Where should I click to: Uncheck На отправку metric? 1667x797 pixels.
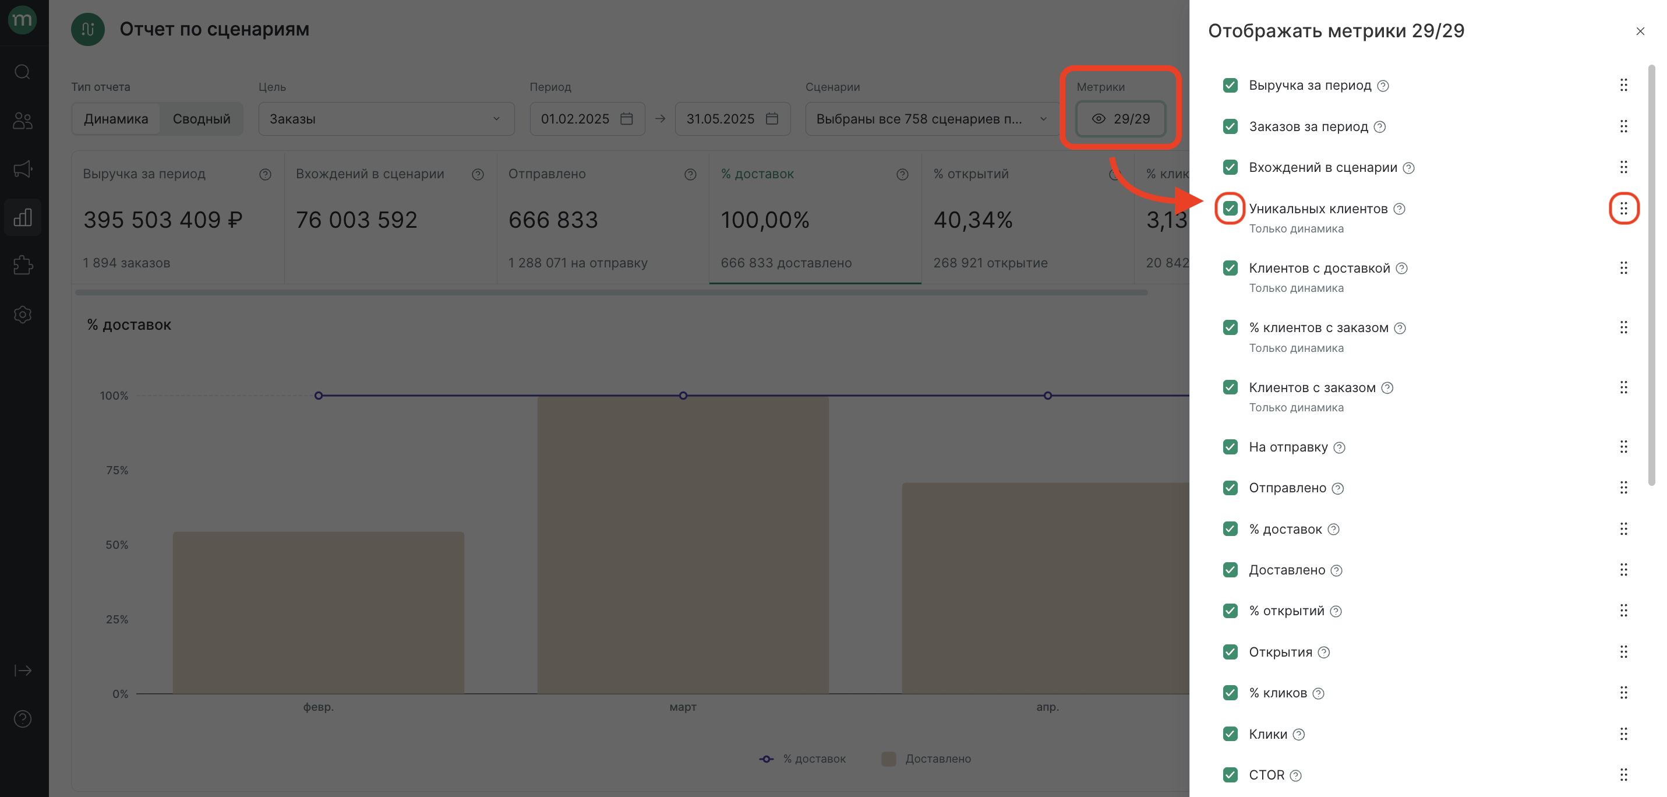[x=1230, y=447]
